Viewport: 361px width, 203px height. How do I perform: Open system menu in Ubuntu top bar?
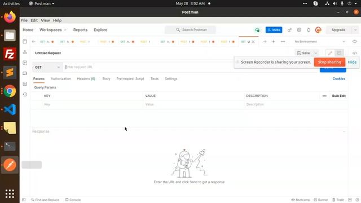click(x=342, y=3)
